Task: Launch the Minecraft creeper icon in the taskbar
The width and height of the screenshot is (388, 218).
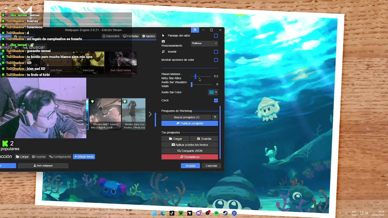Action: pos(181,213)
